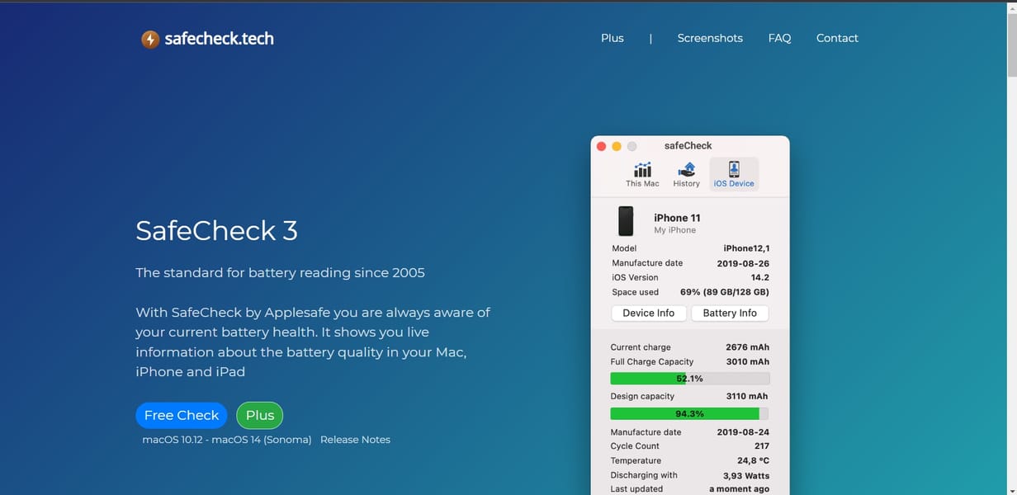1017x495 pixels.
Task: Click the text 'The standard for battery reading since 2005'
Action: tap(281, 272)
